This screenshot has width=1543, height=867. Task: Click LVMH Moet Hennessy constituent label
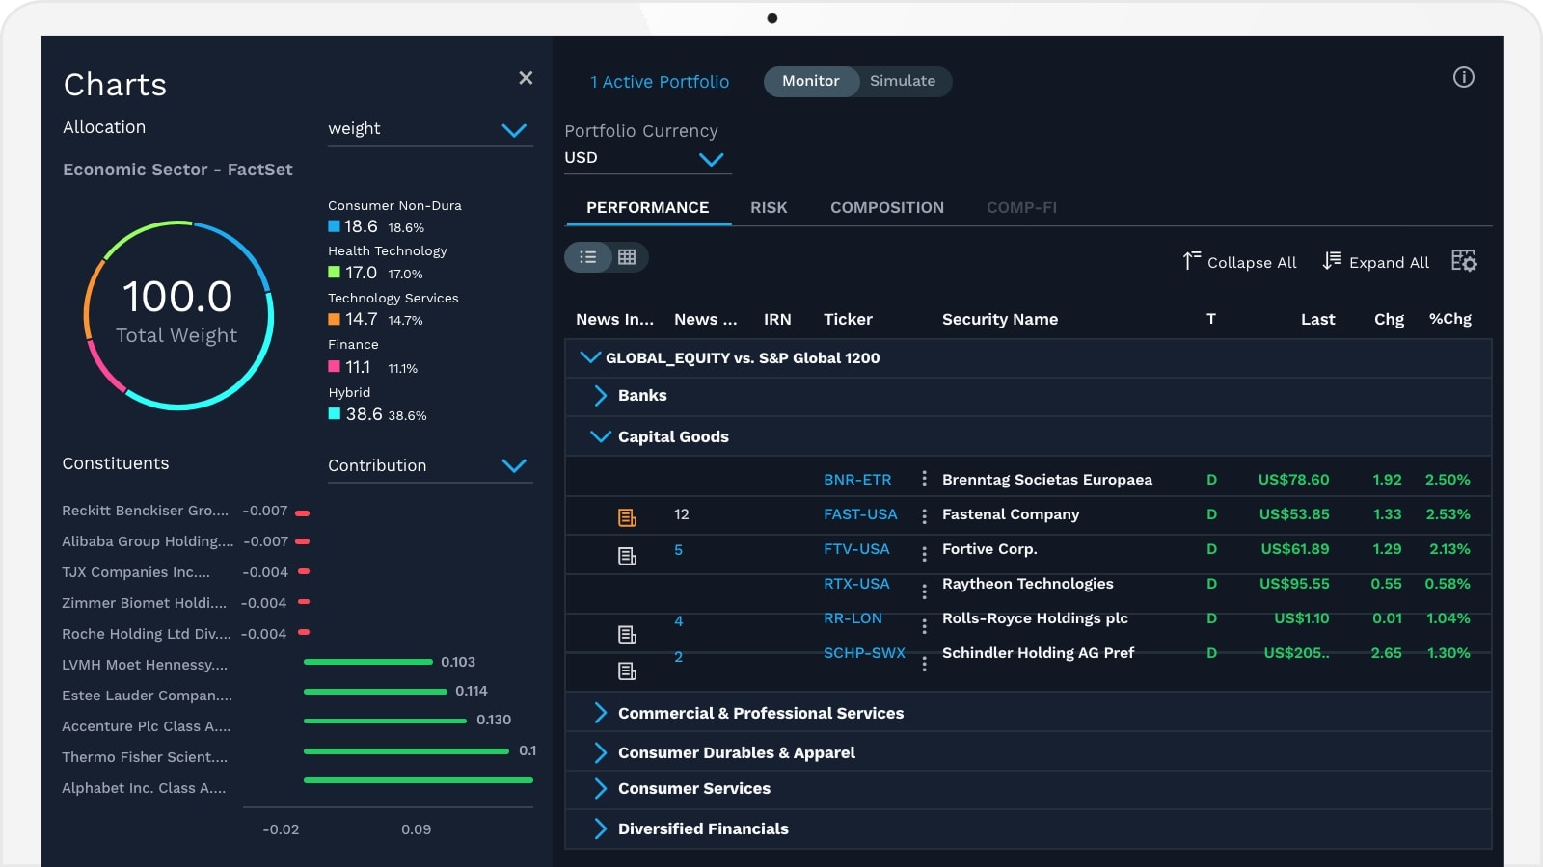point(145,665)
